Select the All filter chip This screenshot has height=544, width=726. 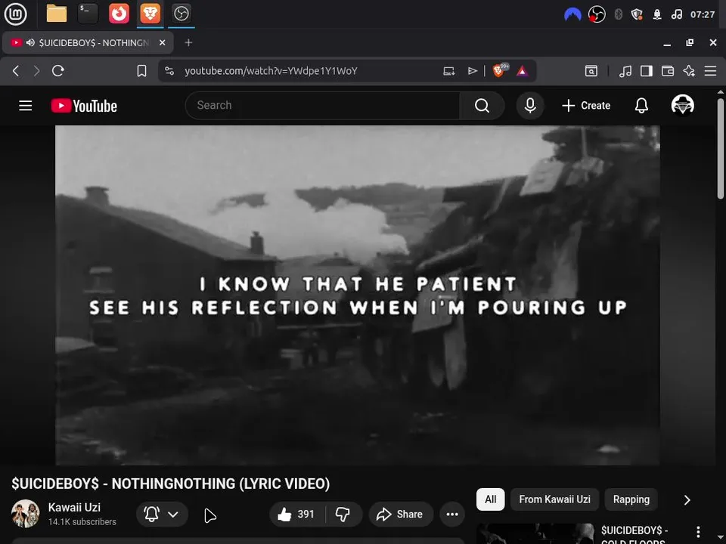pyautogui.click(x=490, y=499)
